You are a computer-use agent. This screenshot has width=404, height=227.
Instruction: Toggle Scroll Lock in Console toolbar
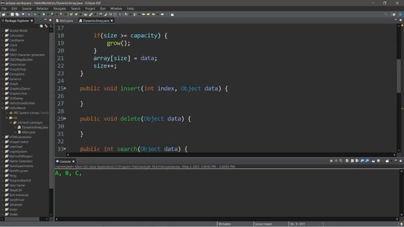click(352, 161)
